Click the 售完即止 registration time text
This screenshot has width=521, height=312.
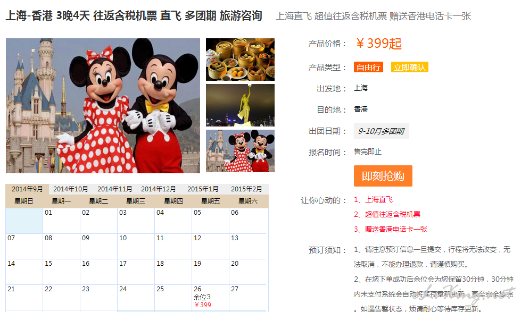368,151
